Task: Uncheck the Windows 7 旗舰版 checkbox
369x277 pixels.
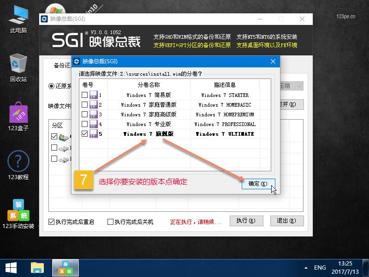Action: pyautogui.click(x=85, y=133)
